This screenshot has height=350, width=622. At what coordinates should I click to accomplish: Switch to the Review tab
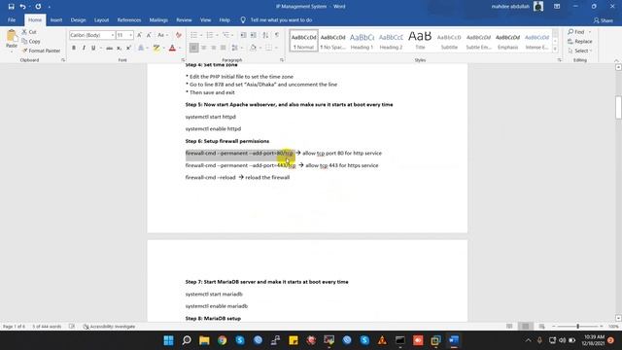coord(184,19)
